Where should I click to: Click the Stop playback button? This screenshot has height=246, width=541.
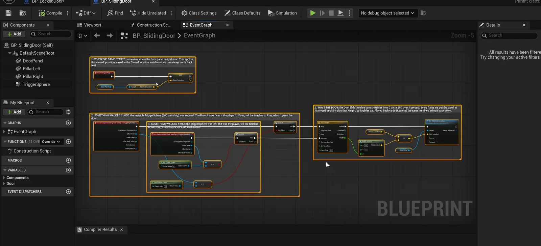(331, 13)
